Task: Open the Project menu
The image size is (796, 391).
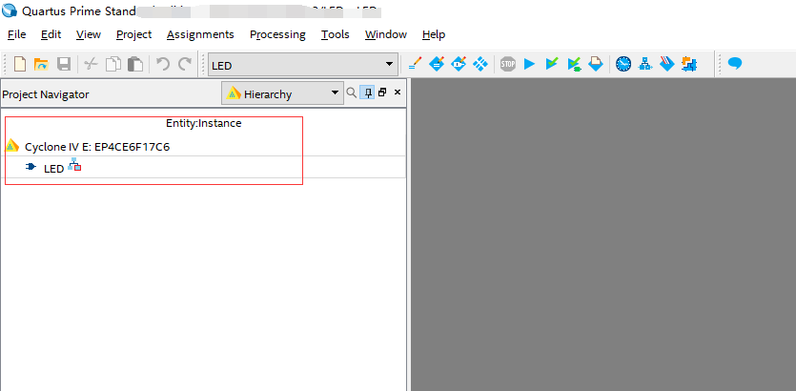Action: [x=134, y=34]
